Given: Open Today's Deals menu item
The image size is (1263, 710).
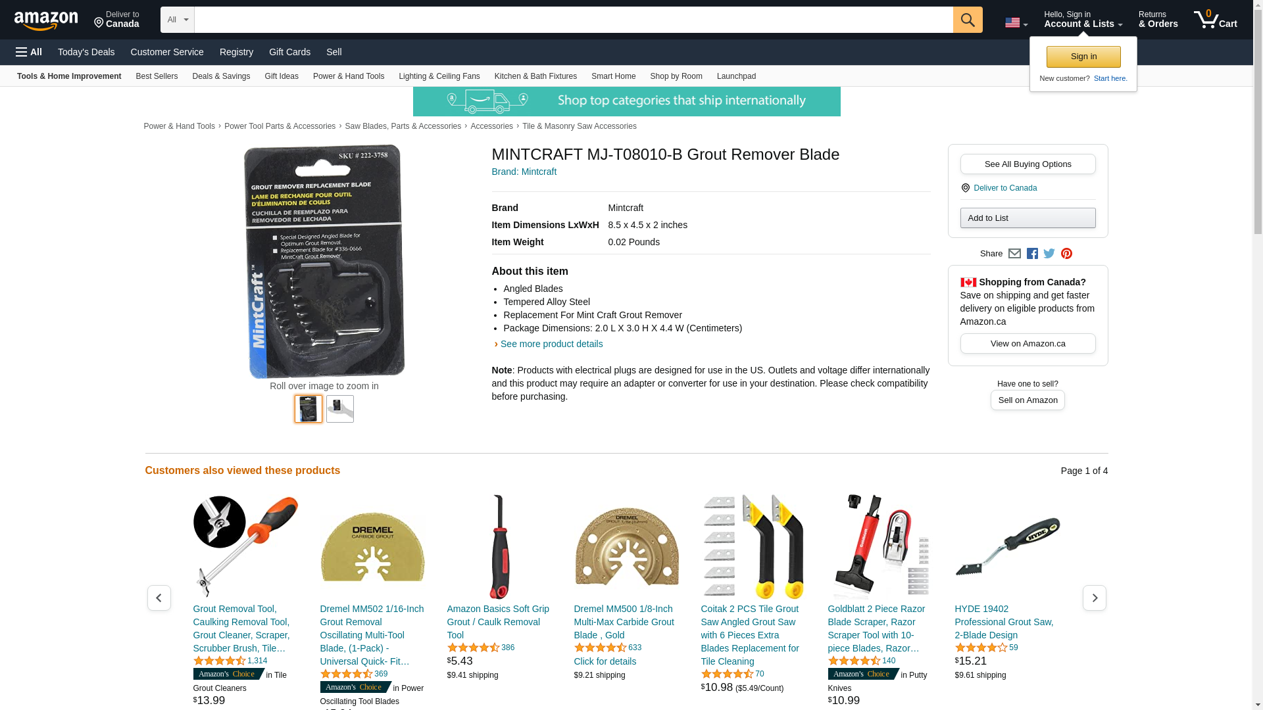Looking at the screenshot, I should pyautogui.click(x=86, y=52).
